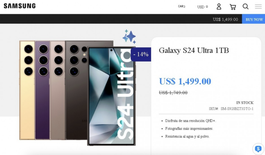The image size is (265, 155).
Task: Select the yellow phone color variant
Action: [27, 90]
